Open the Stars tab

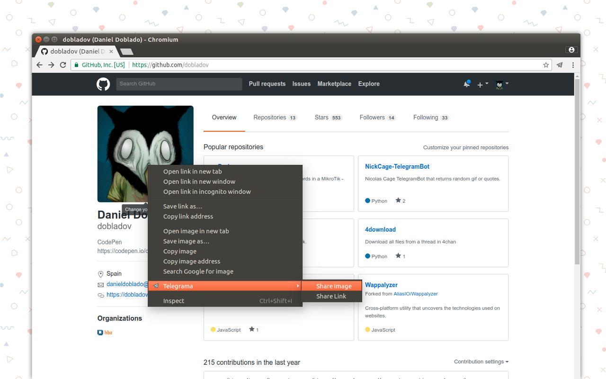[329, 117]
